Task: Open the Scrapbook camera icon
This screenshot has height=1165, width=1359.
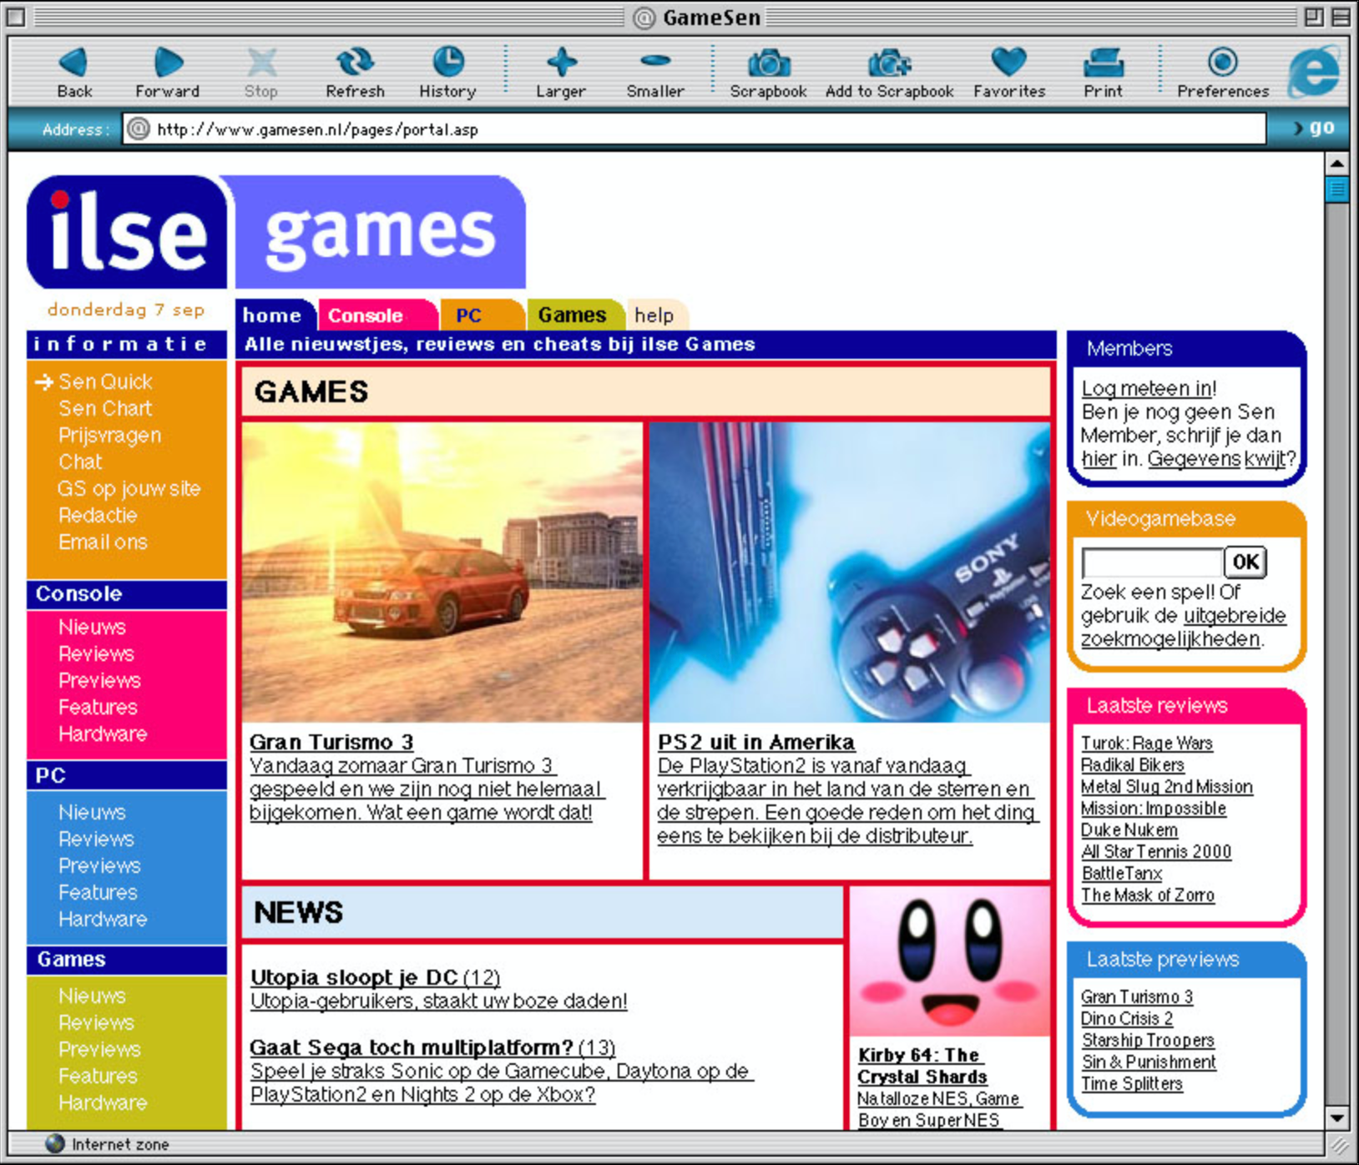Action: [768, 63]
